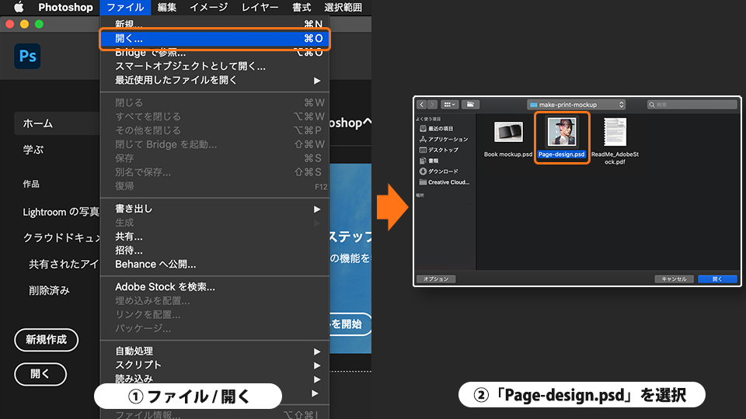Open アプリケーション in the dialog sidebar
This screenshot has width=746, height=419.
(x=444, y=139)
